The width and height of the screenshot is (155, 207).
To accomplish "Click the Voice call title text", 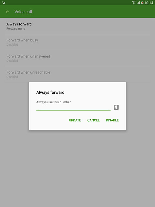I will pos(23,12).
